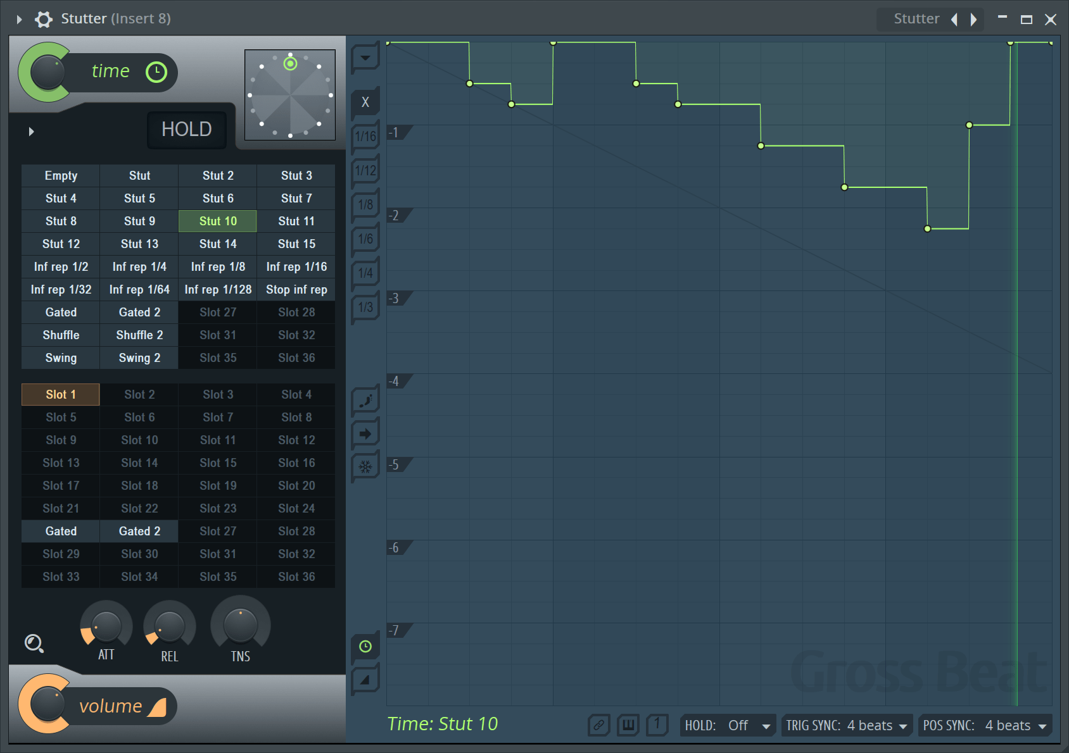Viewport: 1069px width, 753px height.
Task: Select the 1/16 snap option
Action: pos(365,136)
